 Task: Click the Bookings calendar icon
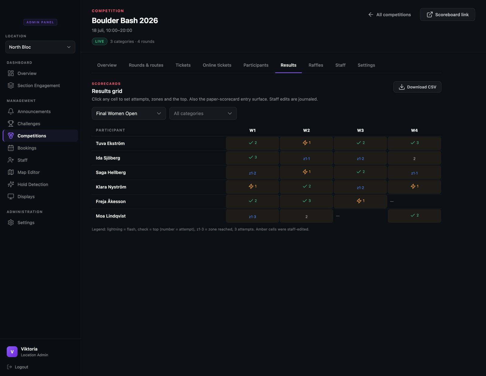pyautogui.click(x=11, y=148)
